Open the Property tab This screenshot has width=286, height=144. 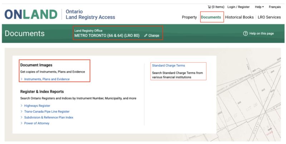coord(189,17)
